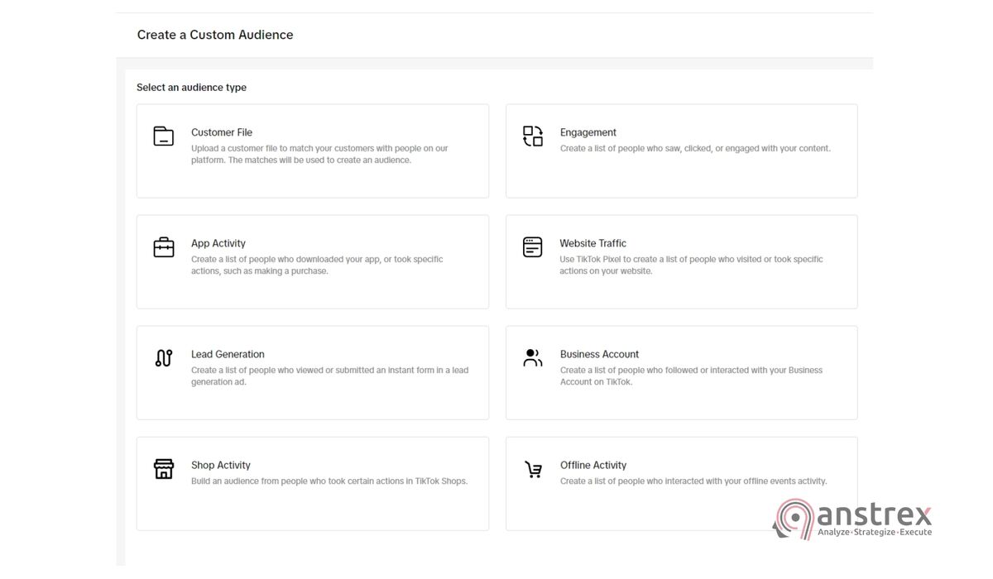Image resolution: width=993 pixels, height=579 pixels.
Task: Open the Offline Activity audience option
Action: [680, 483]
